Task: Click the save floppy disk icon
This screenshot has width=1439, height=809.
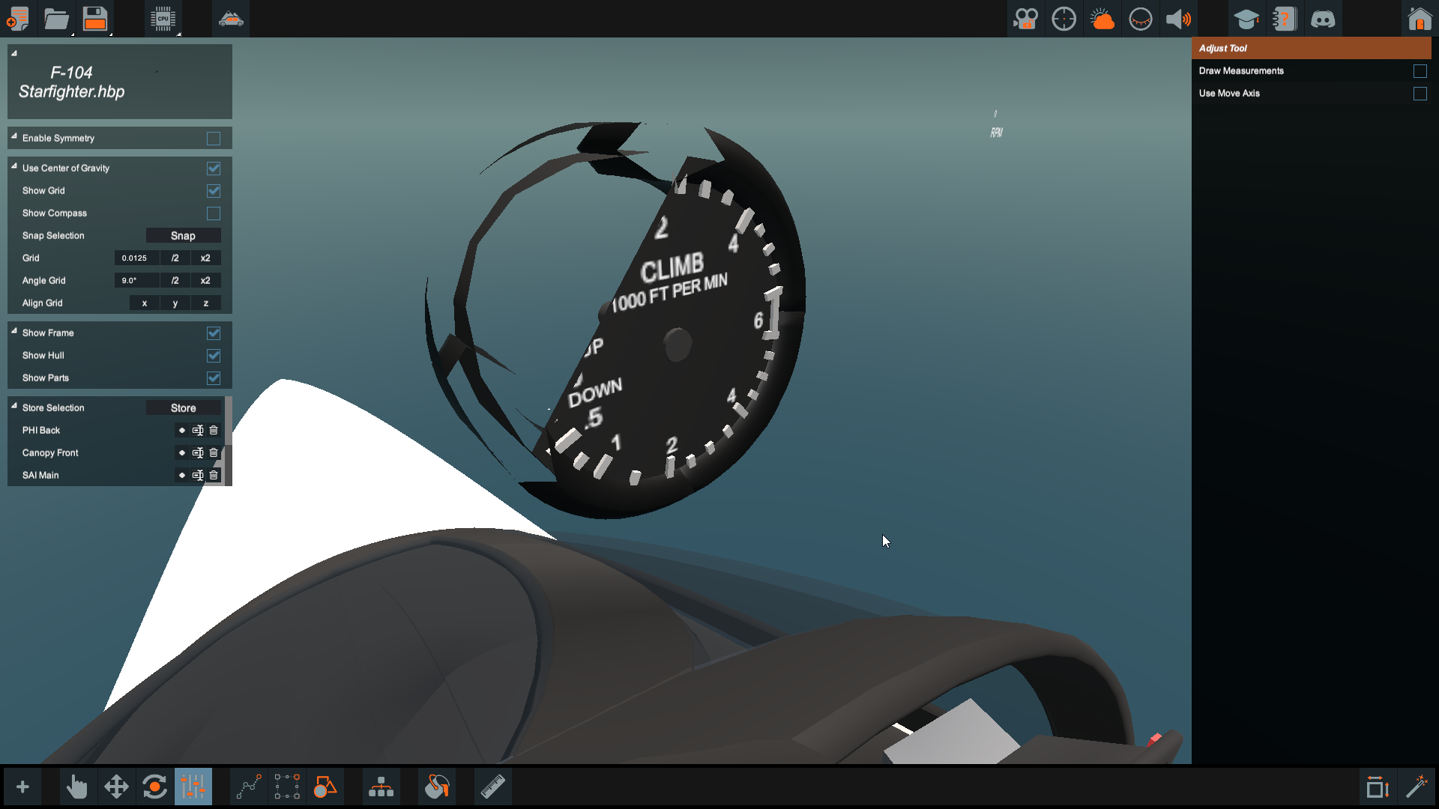Action: tap(95, 19)
